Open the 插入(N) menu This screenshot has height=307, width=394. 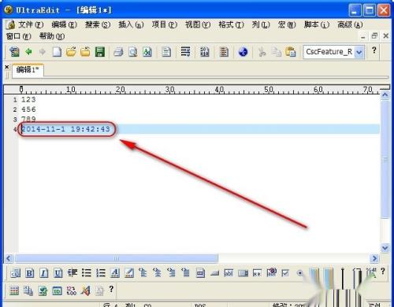(131, 24)
